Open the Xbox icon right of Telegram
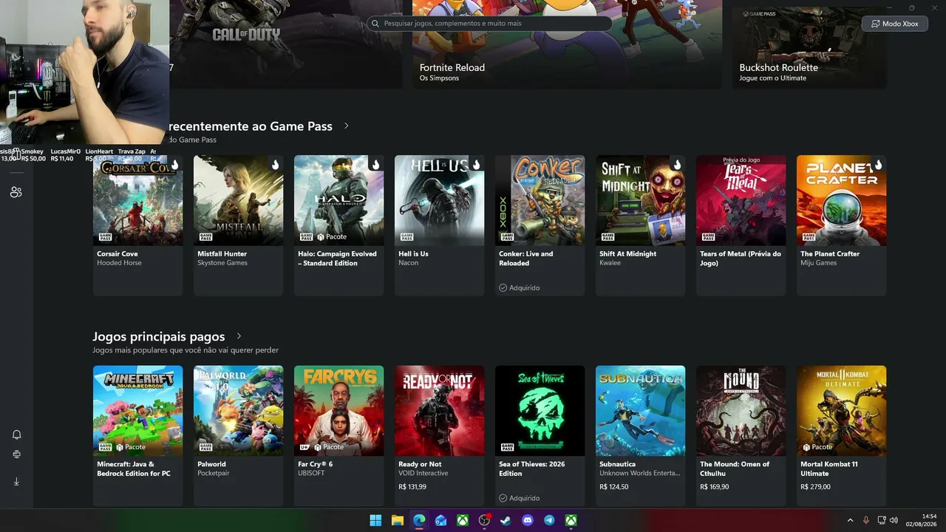 coord(571,520)
